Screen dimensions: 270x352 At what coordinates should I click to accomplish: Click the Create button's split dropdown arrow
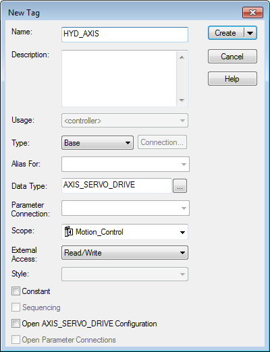click(x=250, y=33)
